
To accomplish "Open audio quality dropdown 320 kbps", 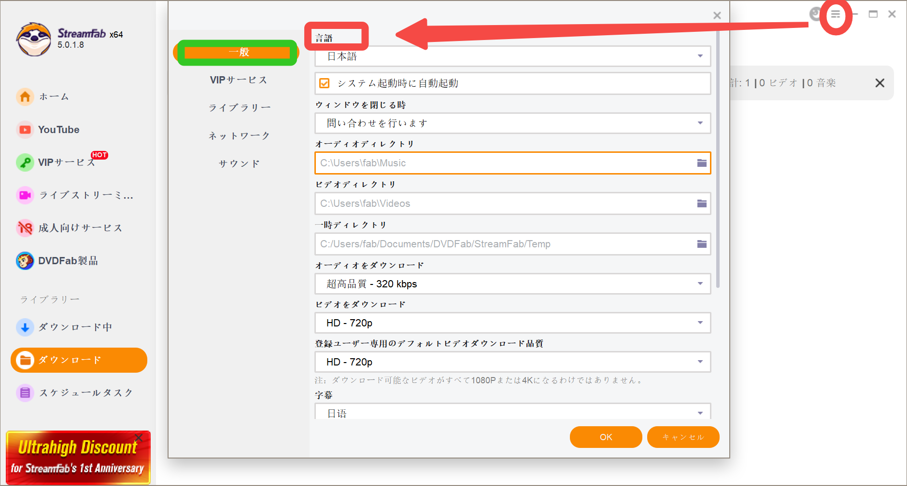I will click(x=513, y=284).
